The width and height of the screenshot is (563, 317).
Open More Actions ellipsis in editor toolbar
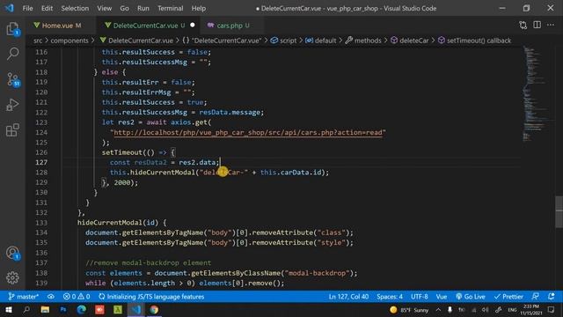551,25
